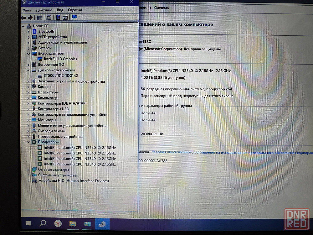Image resolution: width=313 pixels, height=235 pixels.
Task: Select the Intel(R) HD Graphics device
Action: pyautogui.click(x=60, y=59)
